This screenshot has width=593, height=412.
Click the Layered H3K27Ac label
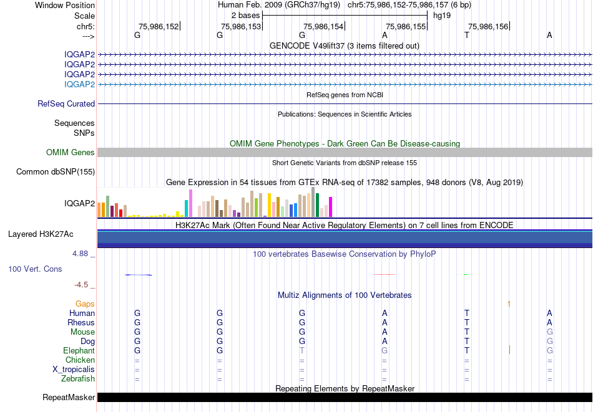pos(41,234)
